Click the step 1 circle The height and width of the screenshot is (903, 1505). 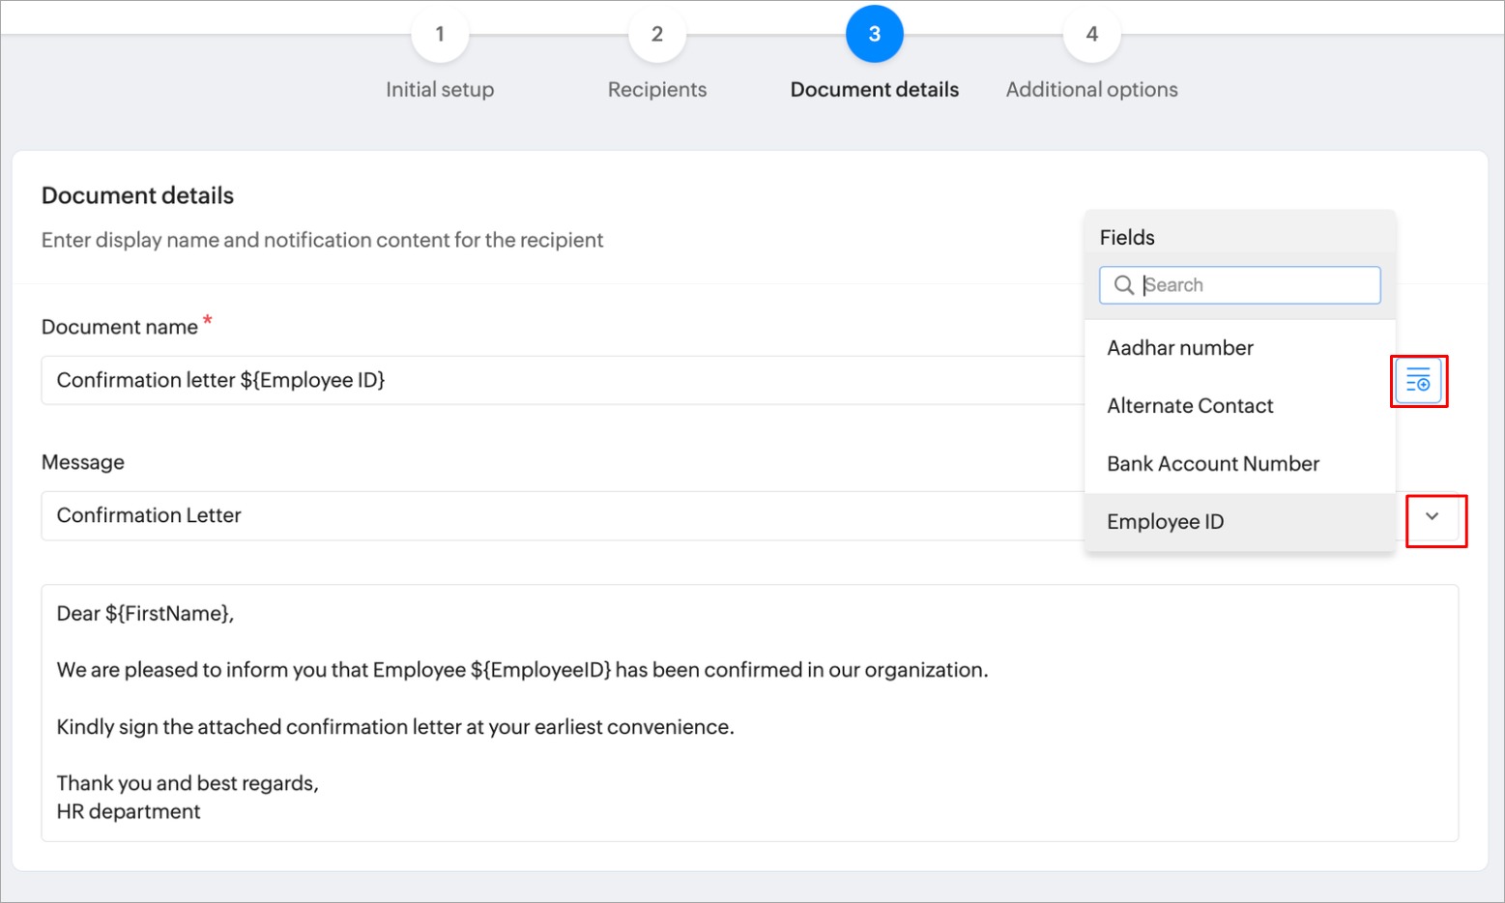coord(440,35)
